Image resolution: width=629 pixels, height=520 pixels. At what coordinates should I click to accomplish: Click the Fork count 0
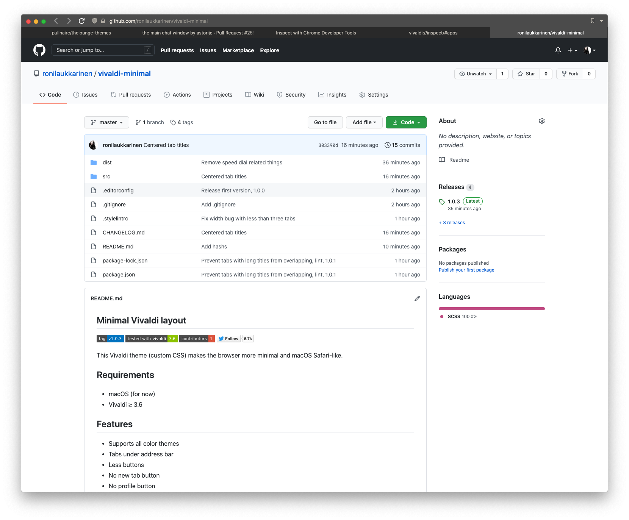[x=589, y=74]
